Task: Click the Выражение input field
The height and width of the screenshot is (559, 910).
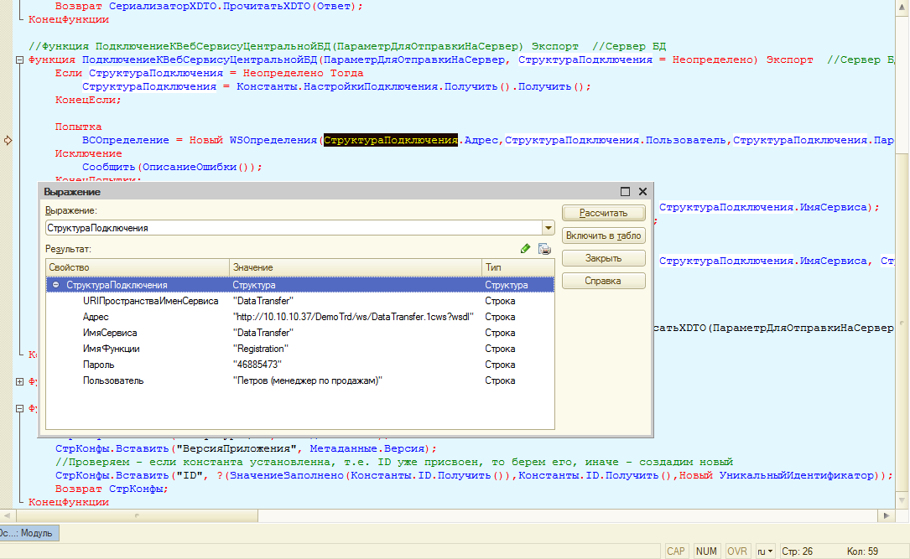Action: tap(294, 228)
